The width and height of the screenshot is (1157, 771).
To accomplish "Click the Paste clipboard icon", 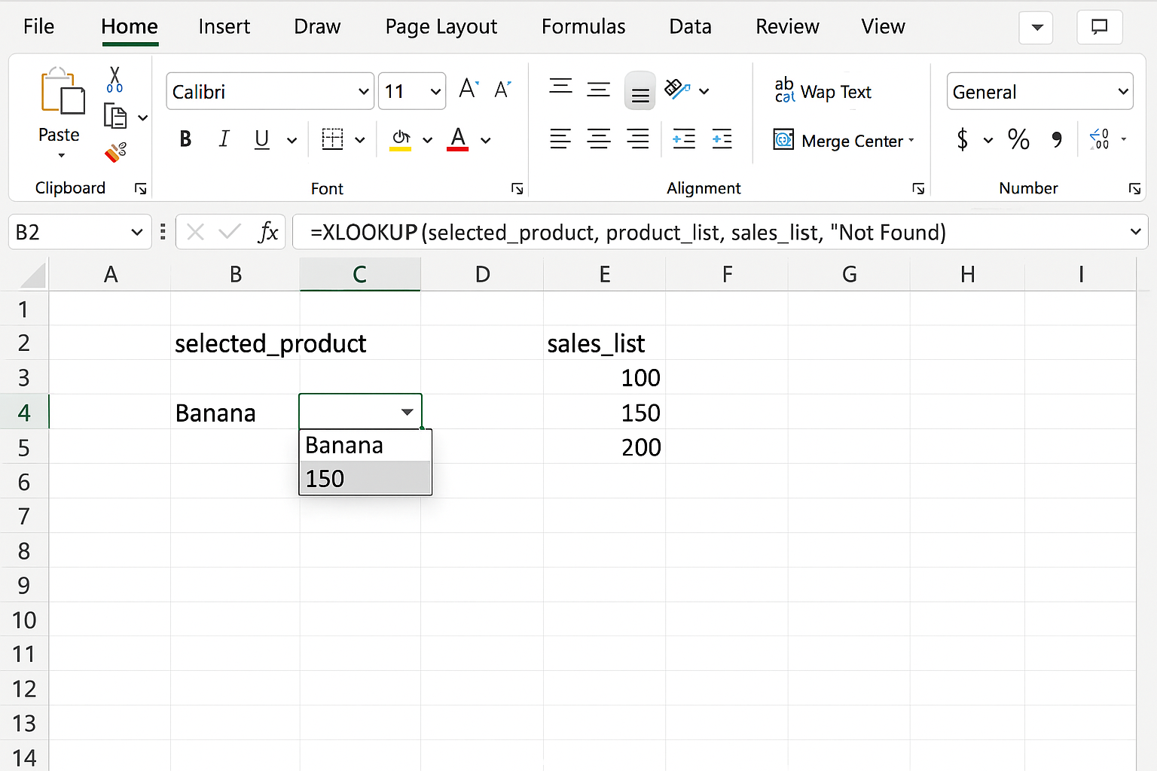I will (x=63, y=92).
